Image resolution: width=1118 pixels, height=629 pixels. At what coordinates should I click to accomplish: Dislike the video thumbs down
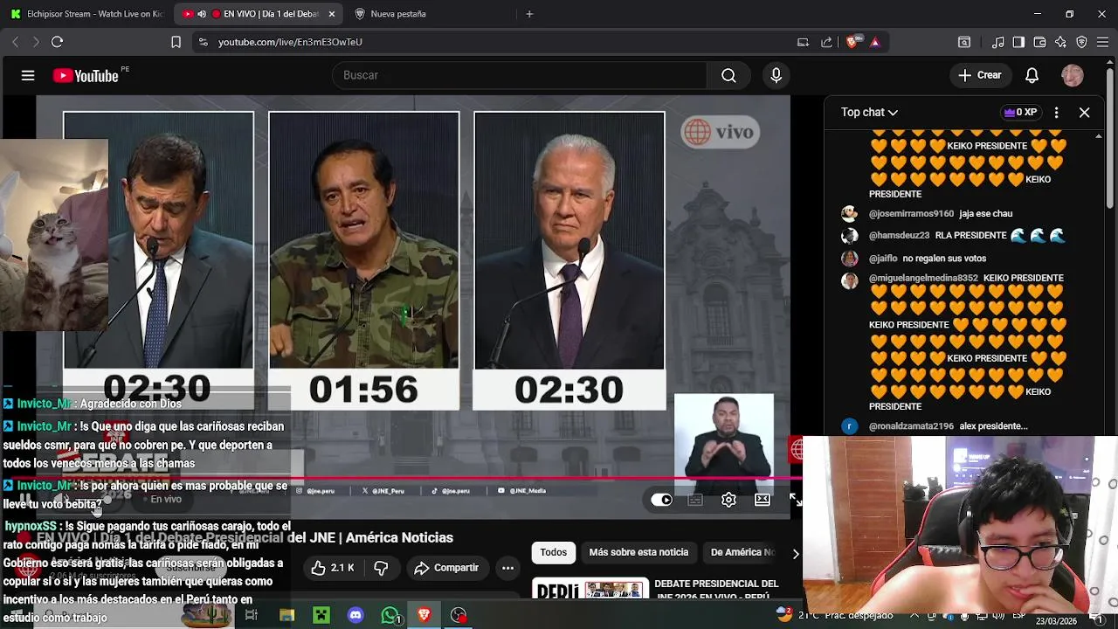point(381,568)
